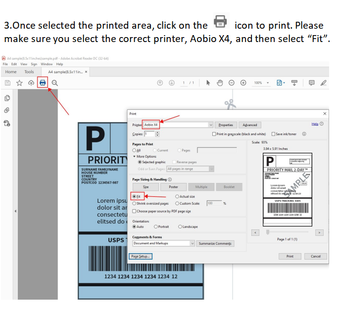Open the Edit menu
Screen dimensions: 339x312
14,64
